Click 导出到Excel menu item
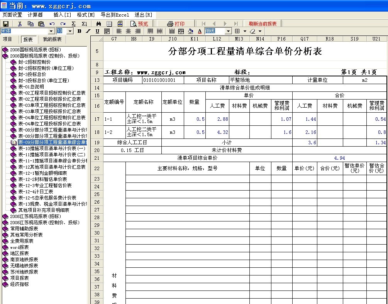This screenshot has height=304, width=388. point(115,15)
